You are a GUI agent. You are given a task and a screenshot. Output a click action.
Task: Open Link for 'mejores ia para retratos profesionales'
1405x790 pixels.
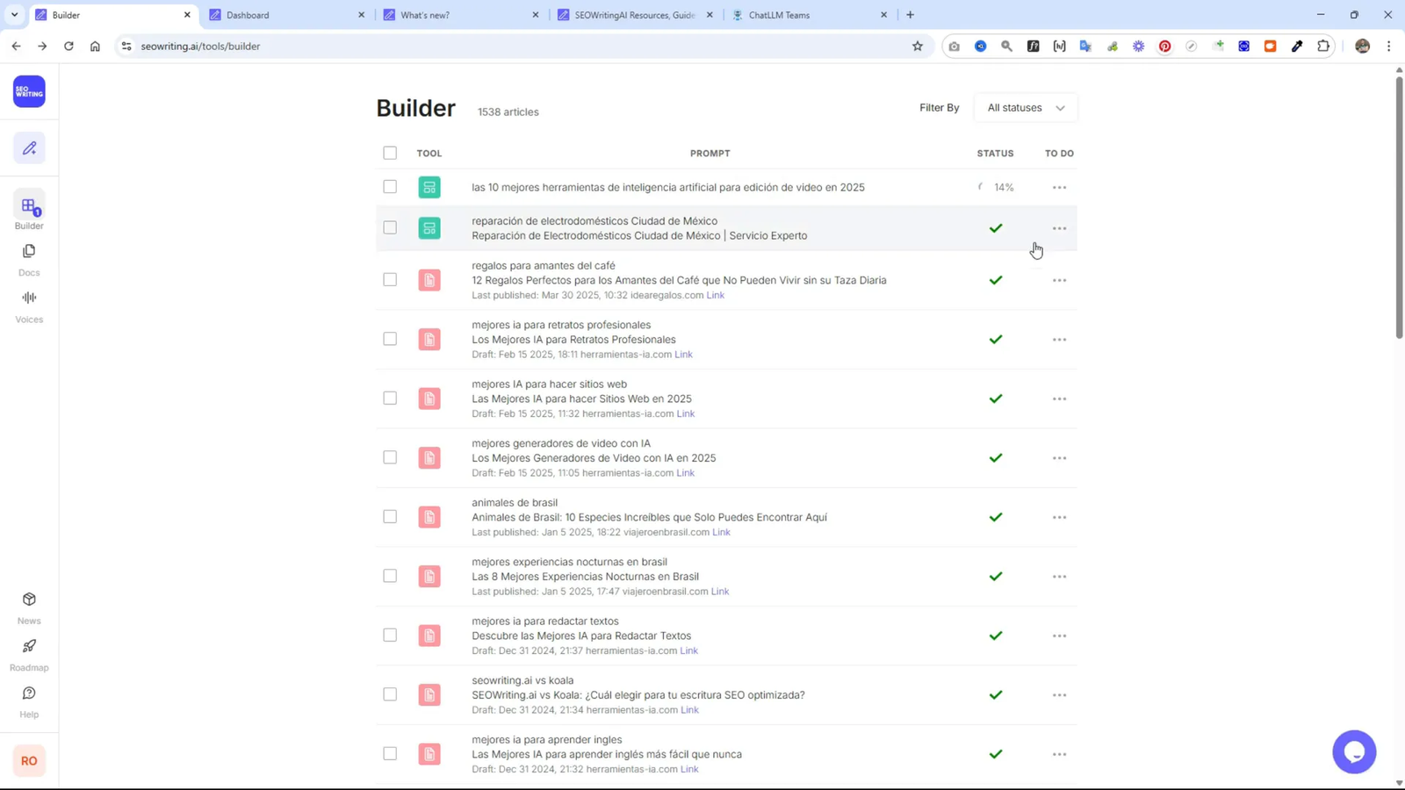click(x=683, y=355)
